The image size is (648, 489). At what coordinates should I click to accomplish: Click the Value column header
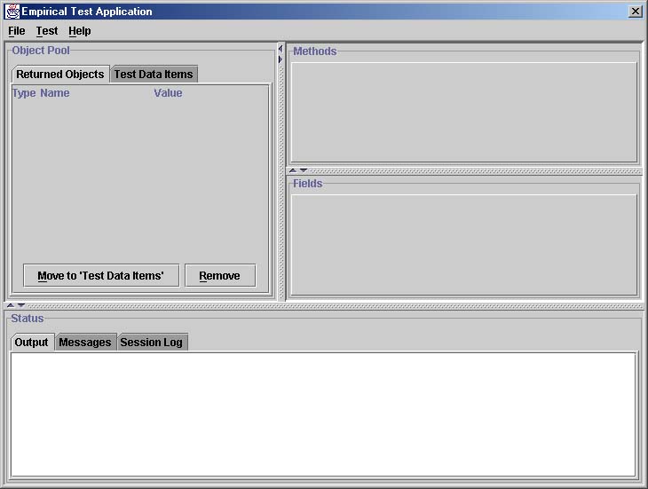point(168,93)
